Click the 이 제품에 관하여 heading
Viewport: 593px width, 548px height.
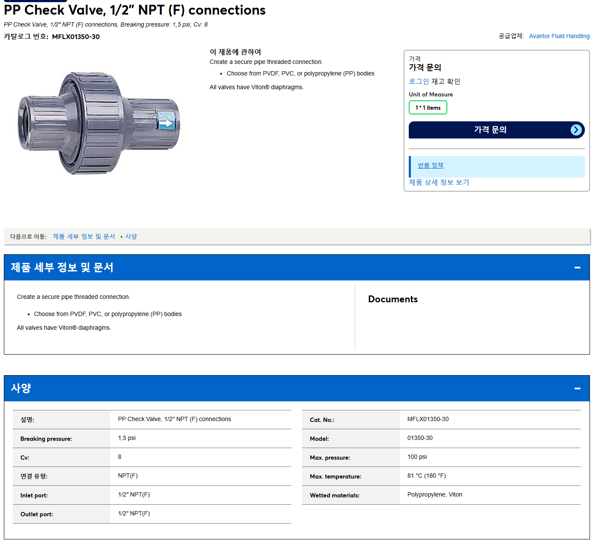coord(235,52)
